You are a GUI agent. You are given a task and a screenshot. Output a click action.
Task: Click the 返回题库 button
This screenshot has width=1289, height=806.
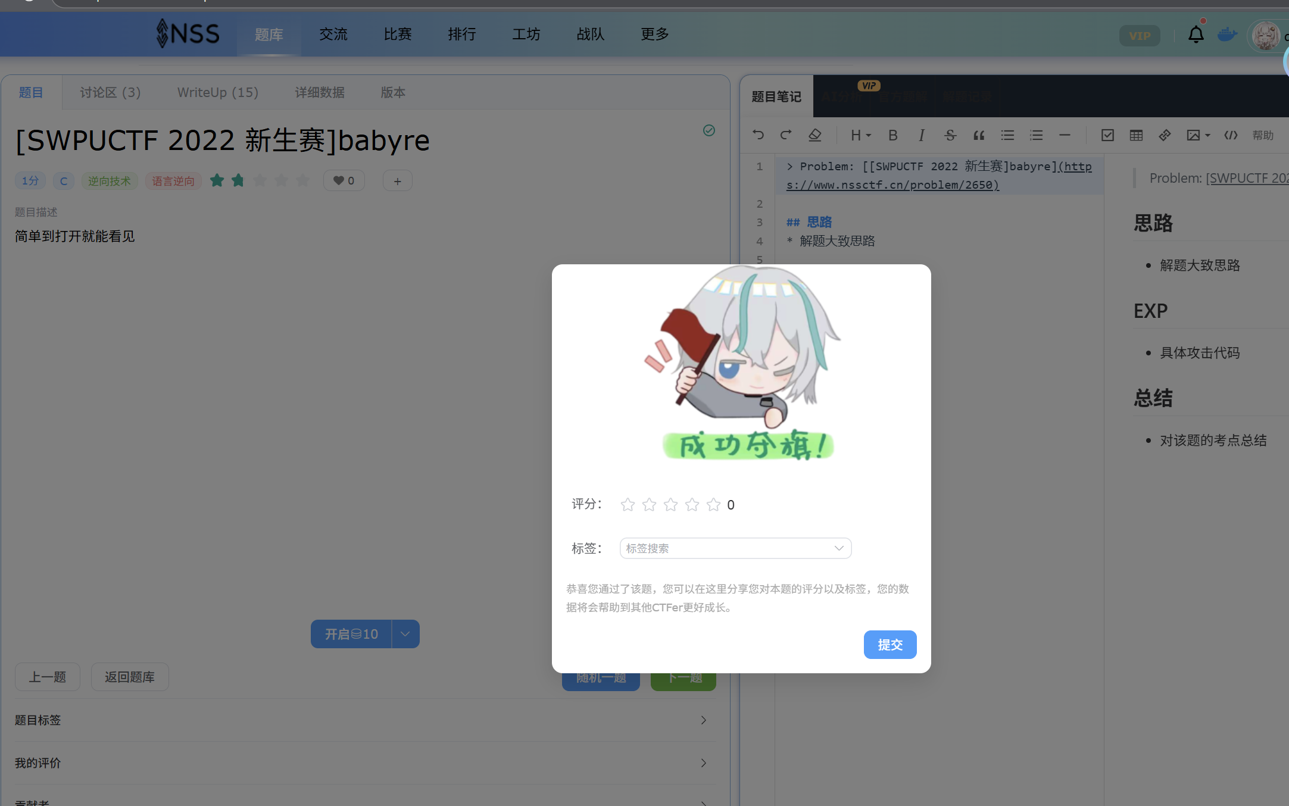point(129,677)
